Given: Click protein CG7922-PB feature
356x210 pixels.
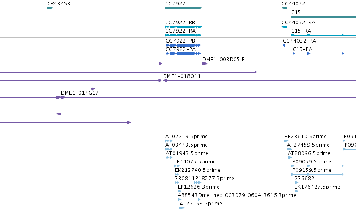Looking at the screenshot, I should (x=183, y=45).
